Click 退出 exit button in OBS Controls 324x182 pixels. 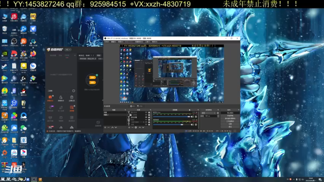tap(230, 127)
